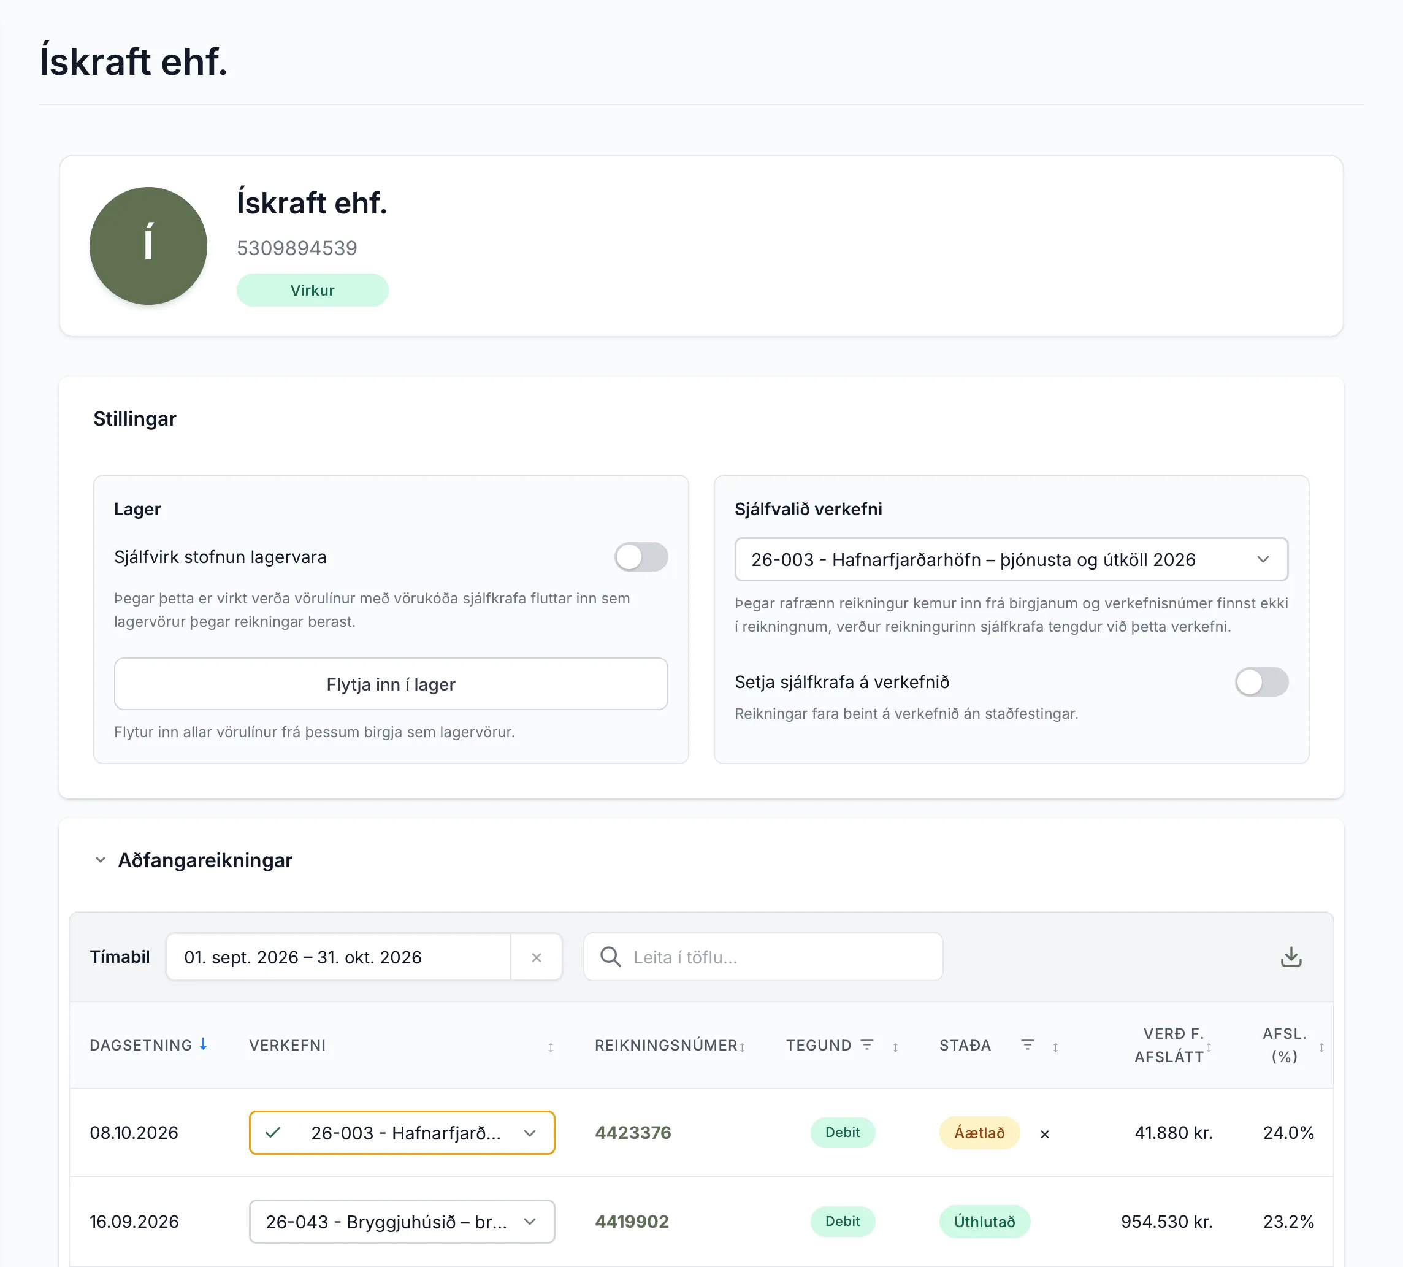Toggle Sjálfvirk stofnun lagervara switch

[x=641, y=557]
